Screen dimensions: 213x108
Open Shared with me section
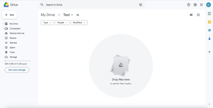click(x=17, y=33)
